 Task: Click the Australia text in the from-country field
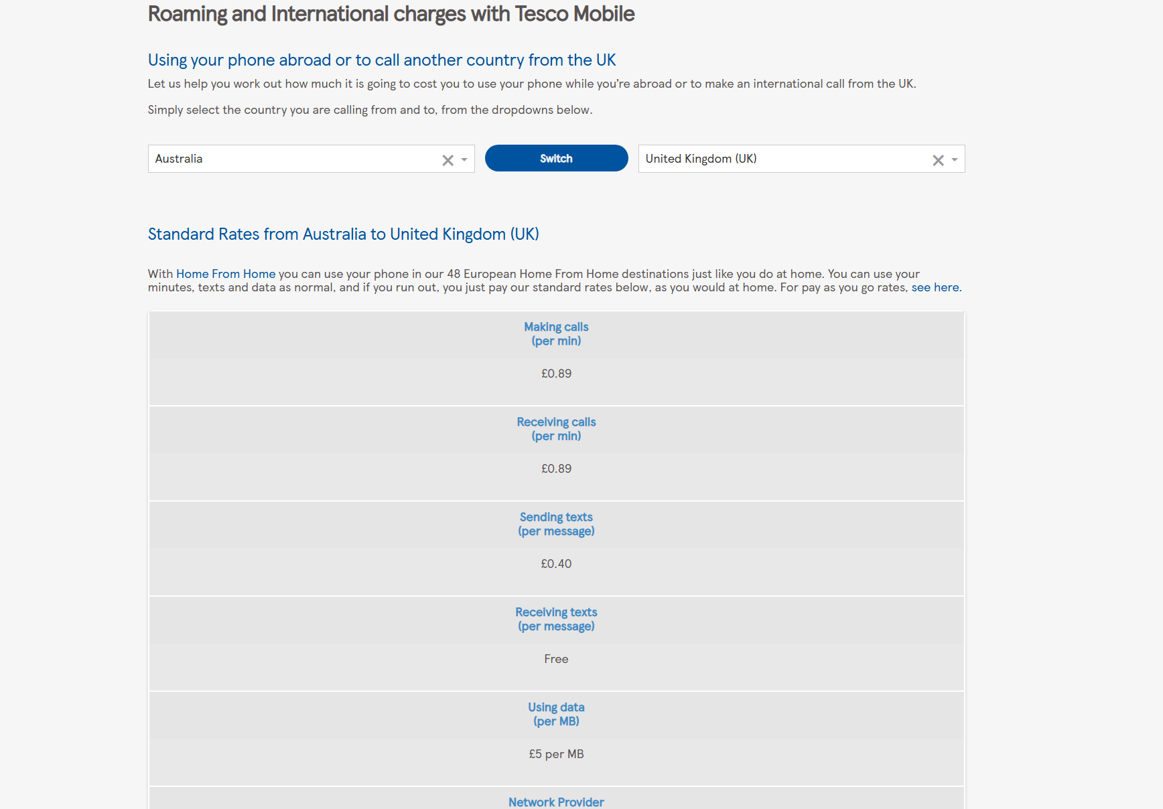pyautogui.click(x=179, y=159)
